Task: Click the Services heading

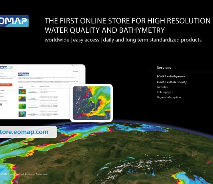Action: [x=164, y=68]
